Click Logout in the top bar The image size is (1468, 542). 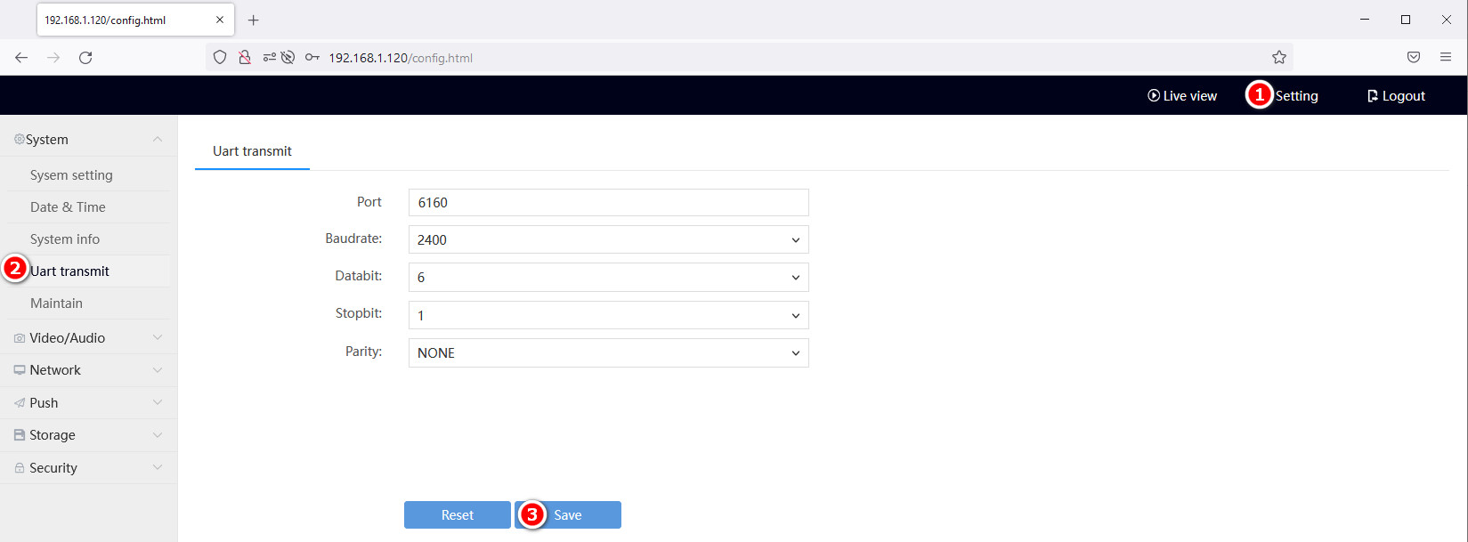pos(1396,96)
